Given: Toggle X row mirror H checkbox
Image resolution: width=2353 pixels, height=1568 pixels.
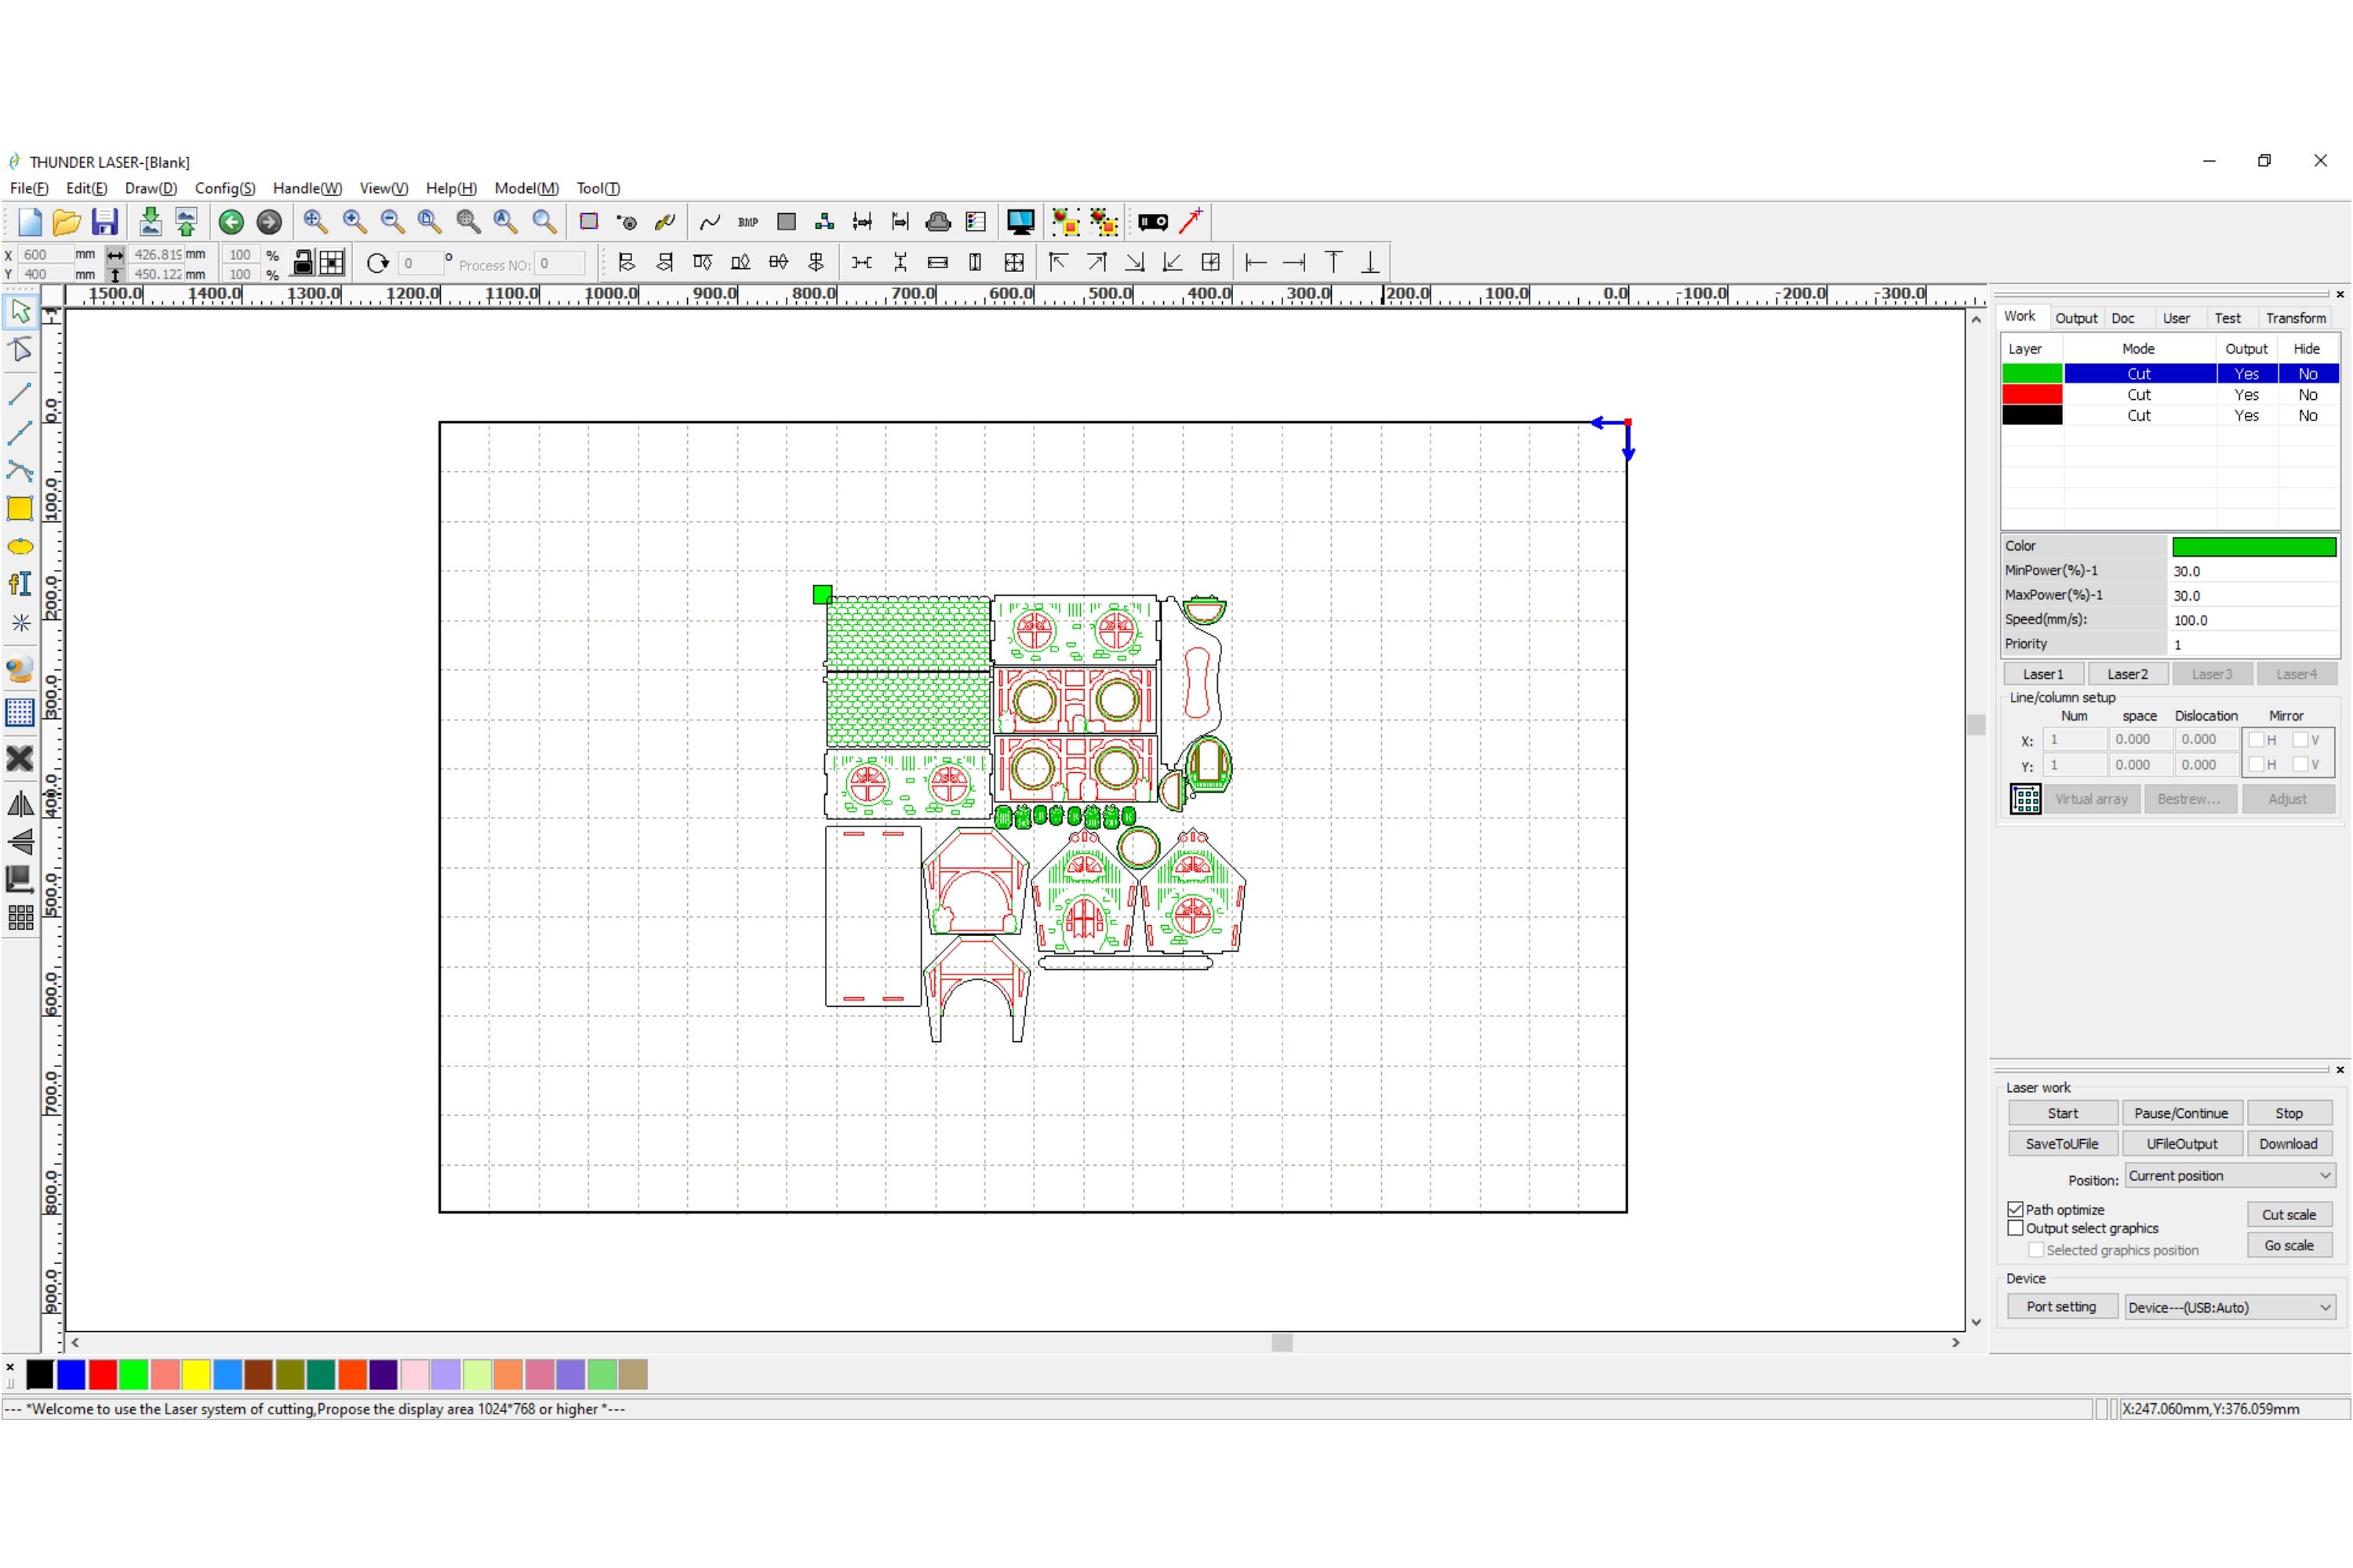Looking at the screenshot, I should pyautogui.click(x=2256, y=740).
